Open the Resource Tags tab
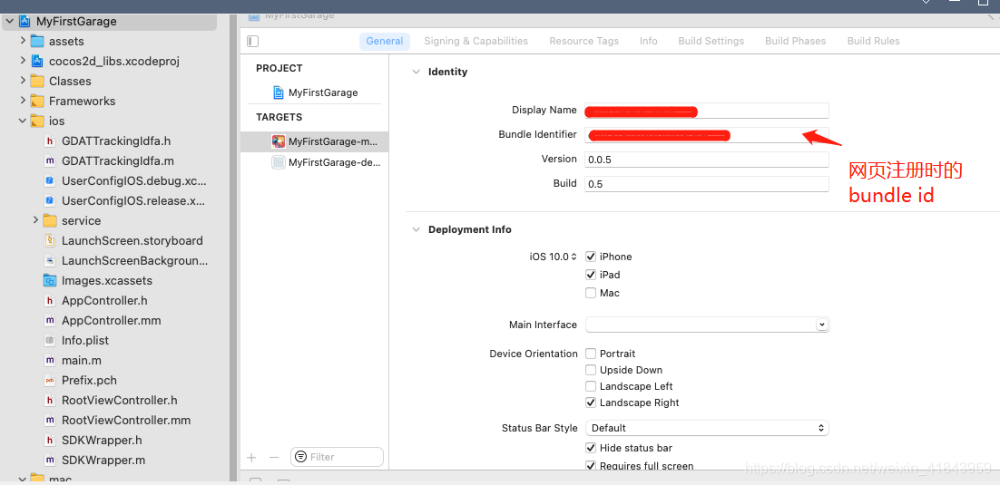The width and height of the screenshot is (1000, 485). pos(584,41)
